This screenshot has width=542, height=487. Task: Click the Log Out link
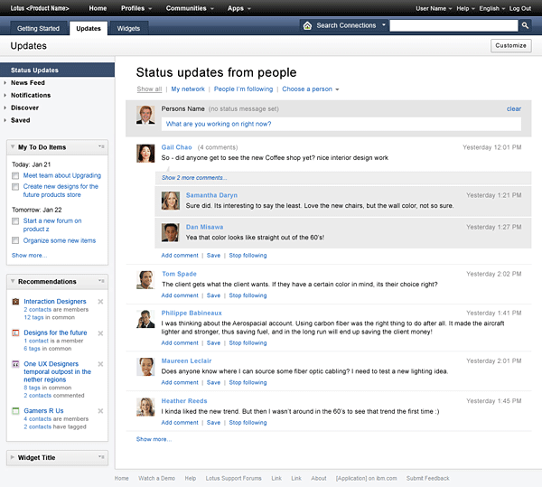pyautogui.click(x=520, y=9)
